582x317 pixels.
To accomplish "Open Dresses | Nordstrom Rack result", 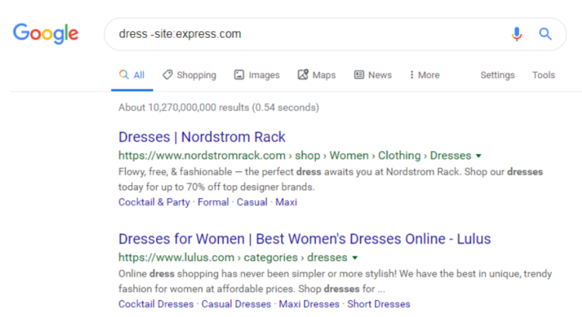I will [202, 137].
